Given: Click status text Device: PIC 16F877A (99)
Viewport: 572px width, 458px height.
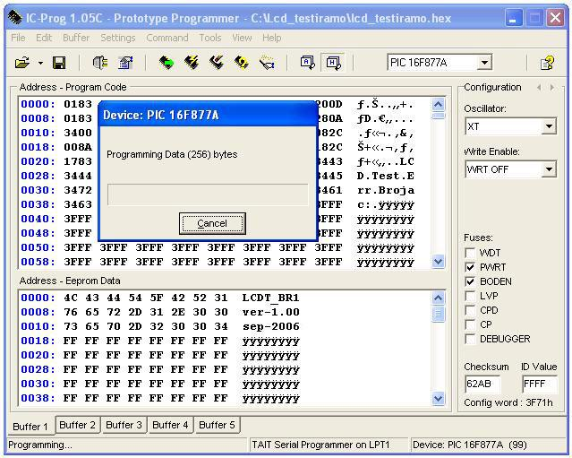Looking at the screenshot, I should click(470, 445).
